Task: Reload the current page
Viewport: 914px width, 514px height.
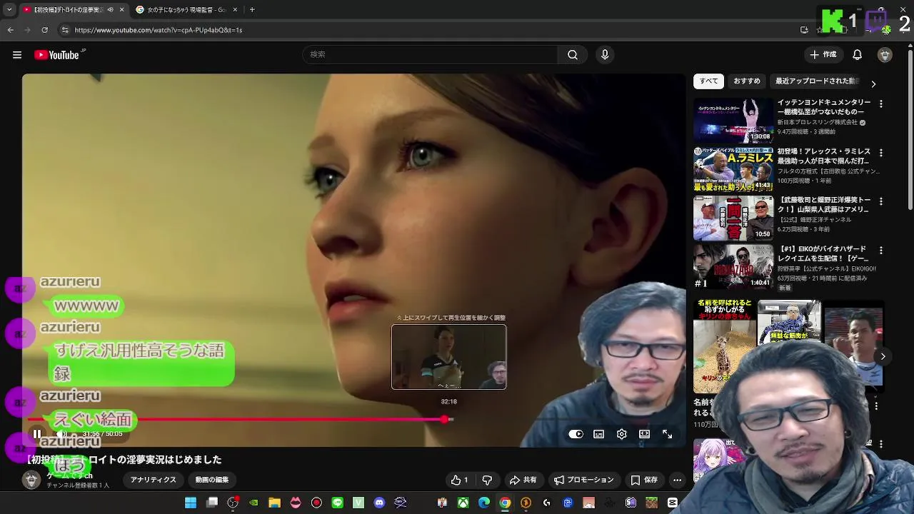Action: (x=45, y=30)
